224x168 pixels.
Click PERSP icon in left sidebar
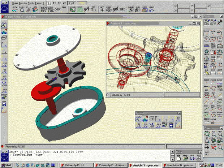(x=4, y=97)
